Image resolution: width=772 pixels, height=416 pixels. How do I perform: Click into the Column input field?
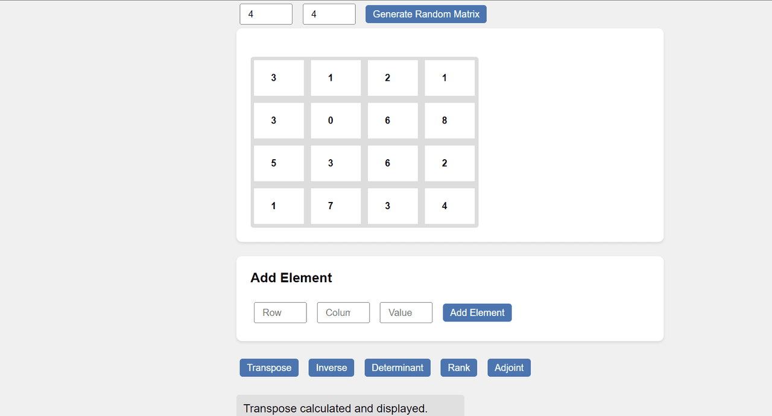click(x=343, y=312)
